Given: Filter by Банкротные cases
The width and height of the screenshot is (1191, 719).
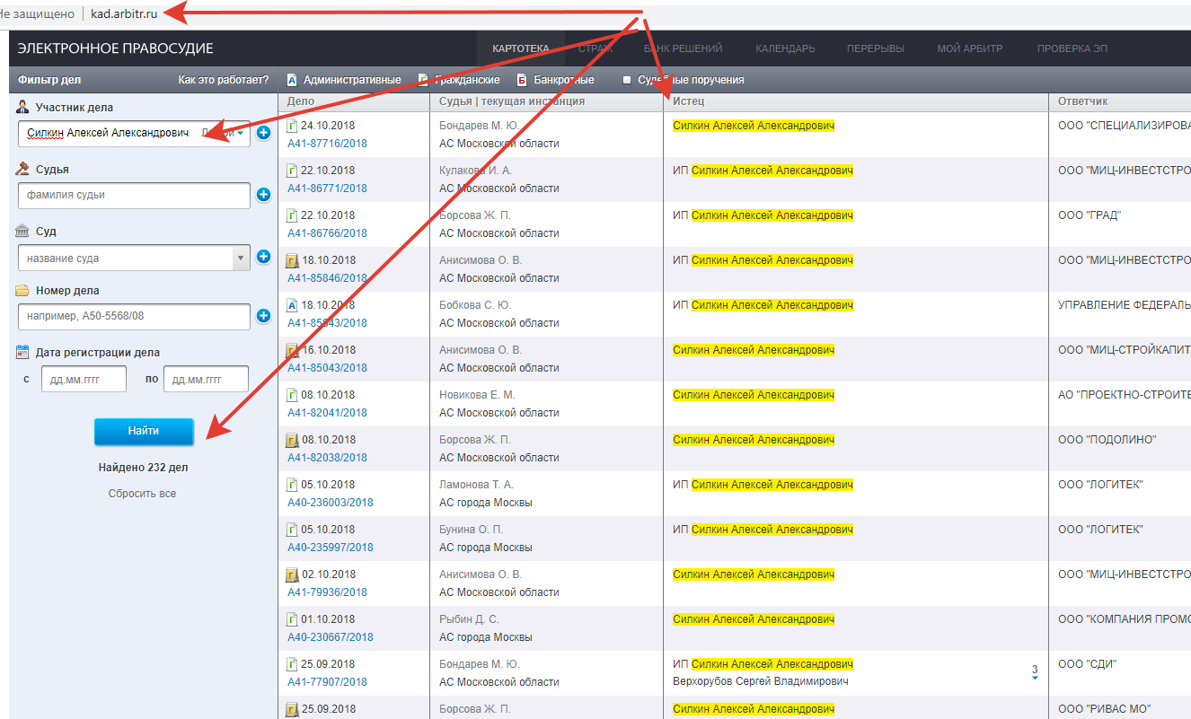Looking at the screenshot, I should point(555,80).
